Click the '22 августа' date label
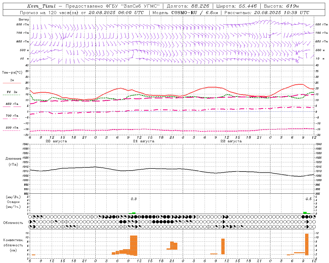 [231, 141]
